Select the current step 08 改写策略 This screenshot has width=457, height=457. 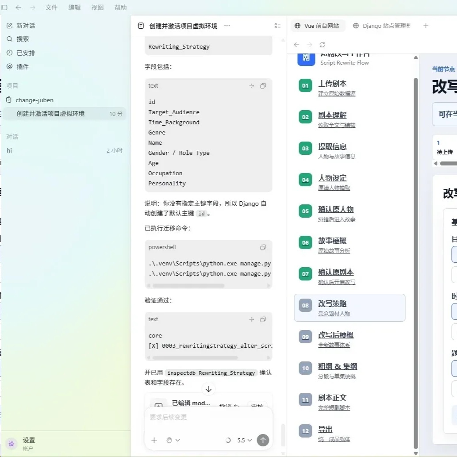pos(349,308)
